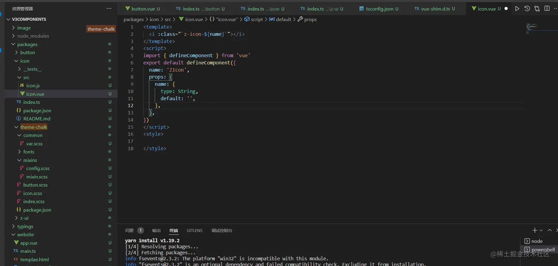Open the Explorer panel more actions menu

pyautogui.click(x=108, y=8)
